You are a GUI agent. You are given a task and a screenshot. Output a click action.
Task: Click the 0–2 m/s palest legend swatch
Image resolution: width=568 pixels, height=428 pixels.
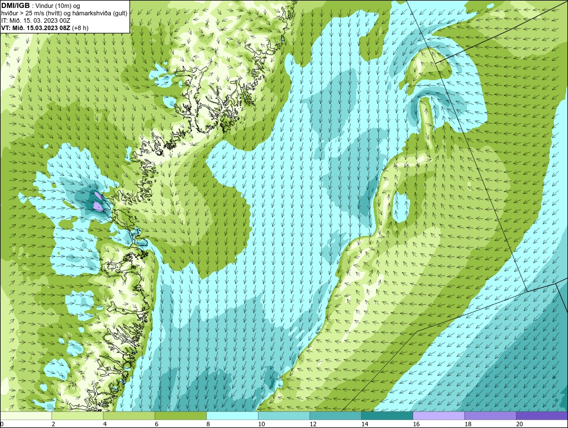tap(26, 415)
